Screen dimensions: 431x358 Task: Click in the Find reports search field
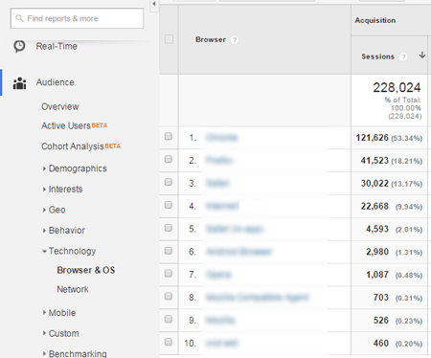[x=77, y=18]
